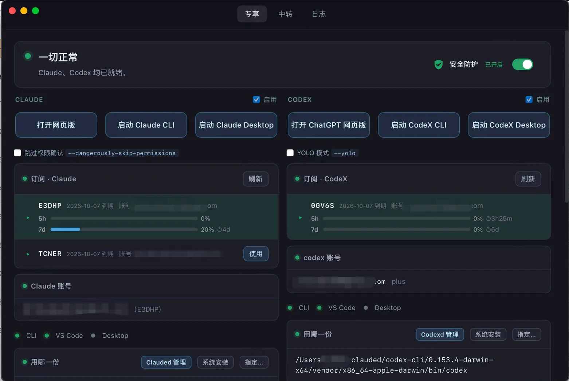Switch to the 中转 tab
569x381 pixels.
click(285, 14)
